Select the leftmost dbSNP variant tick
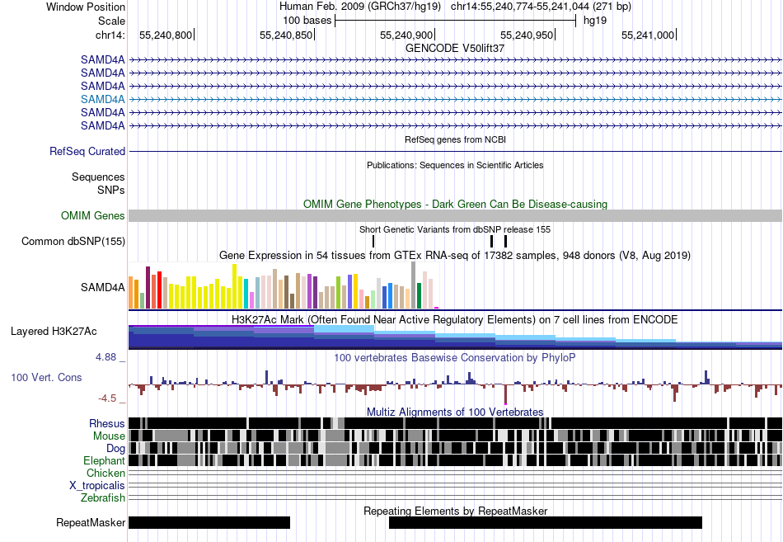This screenshot has height=542, width=783. coord(373,241)
